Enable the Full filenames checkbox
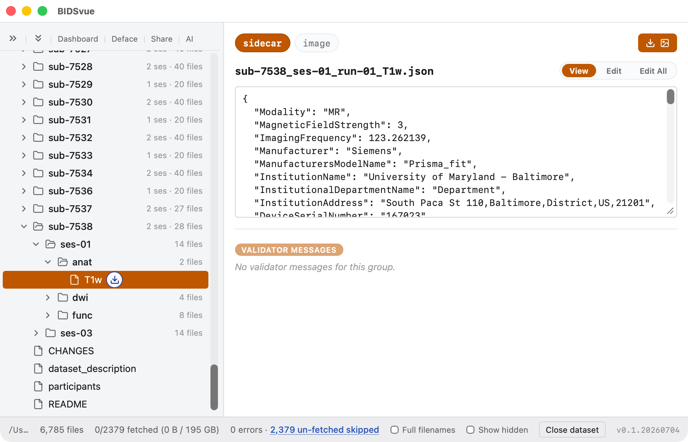The height and width of the screenshot is (442, 688). (395, 430)
